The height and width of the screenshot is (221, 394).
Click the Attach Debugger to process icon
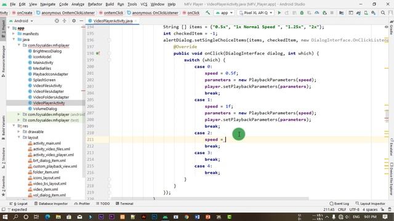(x=324, y=12)
